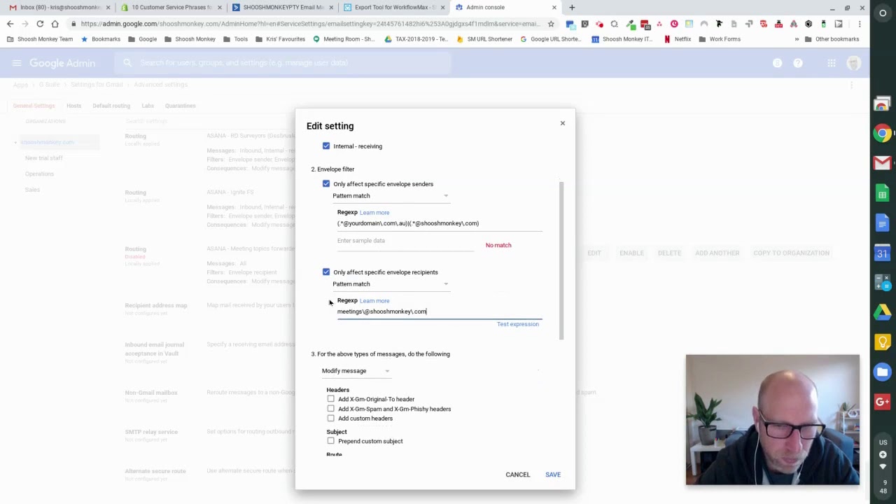The image size is (896, 504).
Task: Click the senders regexp input field
Action: 440,223
